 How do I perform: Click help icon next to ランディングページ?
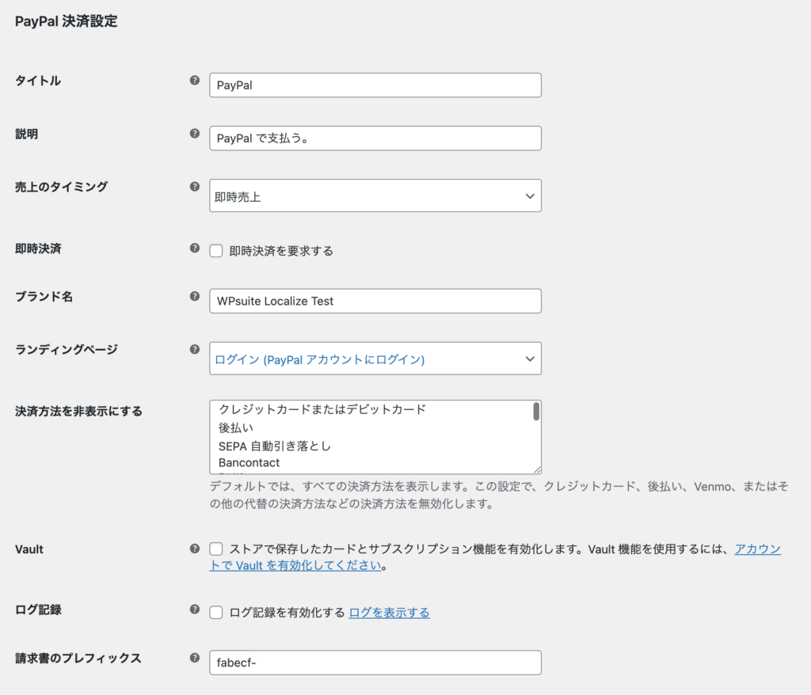pyautogui.click(x=195, y=350)
